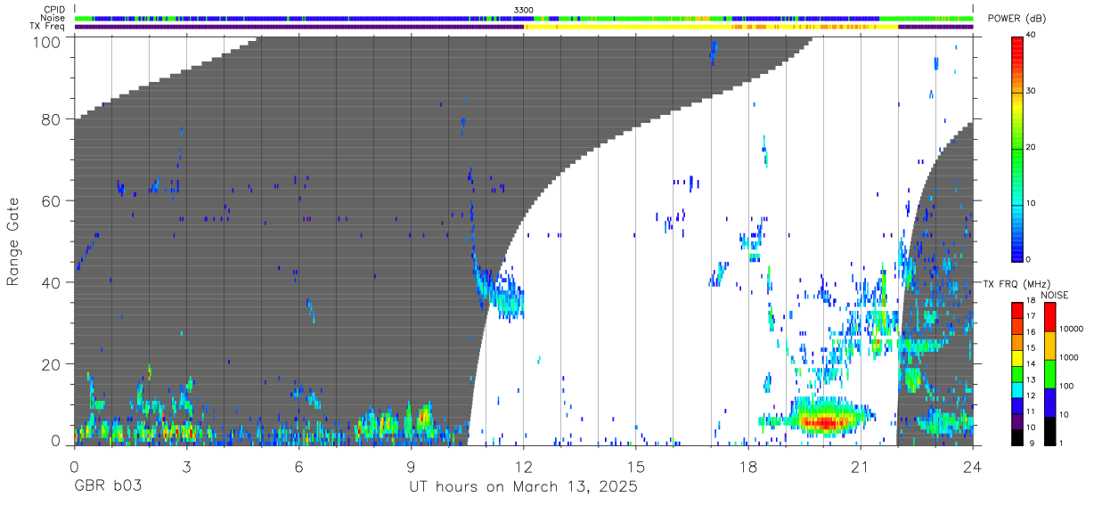Click the 'TX Freq' row label
The image size is (1094, 505).
tap(48, 27)
